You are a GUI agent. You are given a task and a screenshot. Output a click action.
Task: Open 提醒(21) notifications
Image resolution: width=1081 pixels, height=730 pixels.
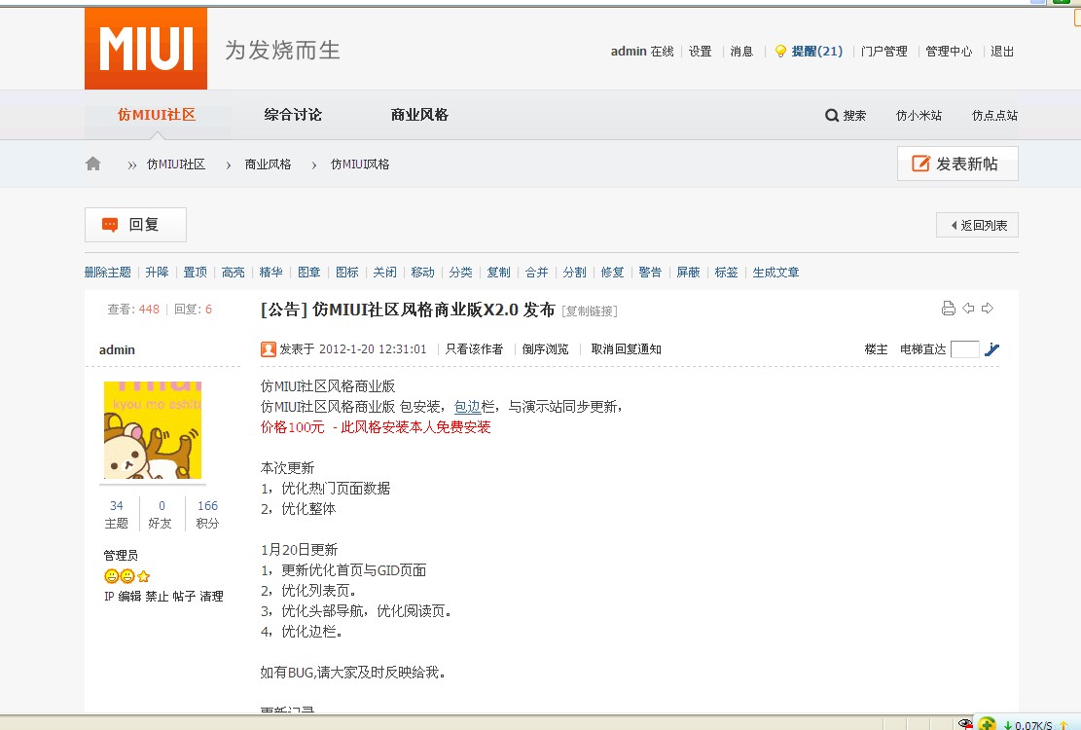pyautogui.click(x=817, y=51)
